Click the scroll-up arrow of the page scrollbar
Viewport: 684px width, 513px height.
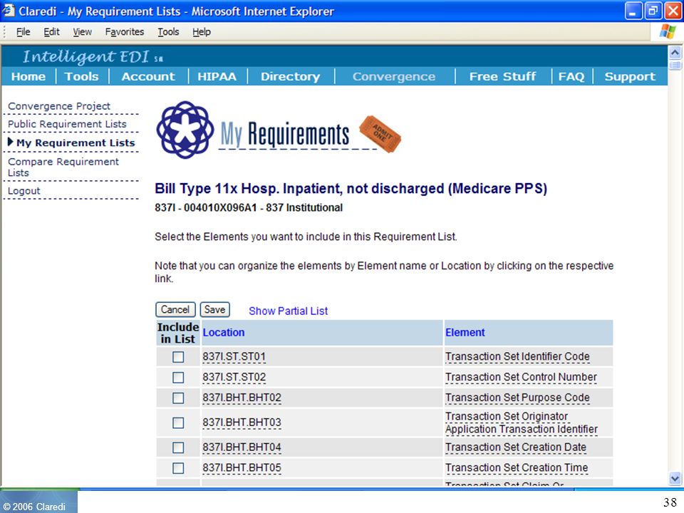coord(675,53)
